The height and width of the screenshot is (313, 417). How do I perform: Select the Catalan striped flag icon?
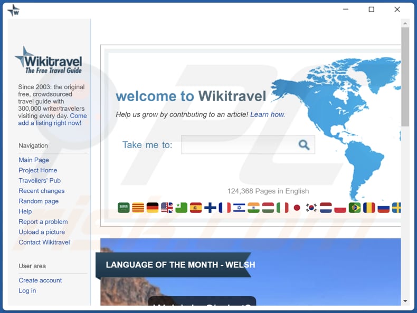pos(138,208)
